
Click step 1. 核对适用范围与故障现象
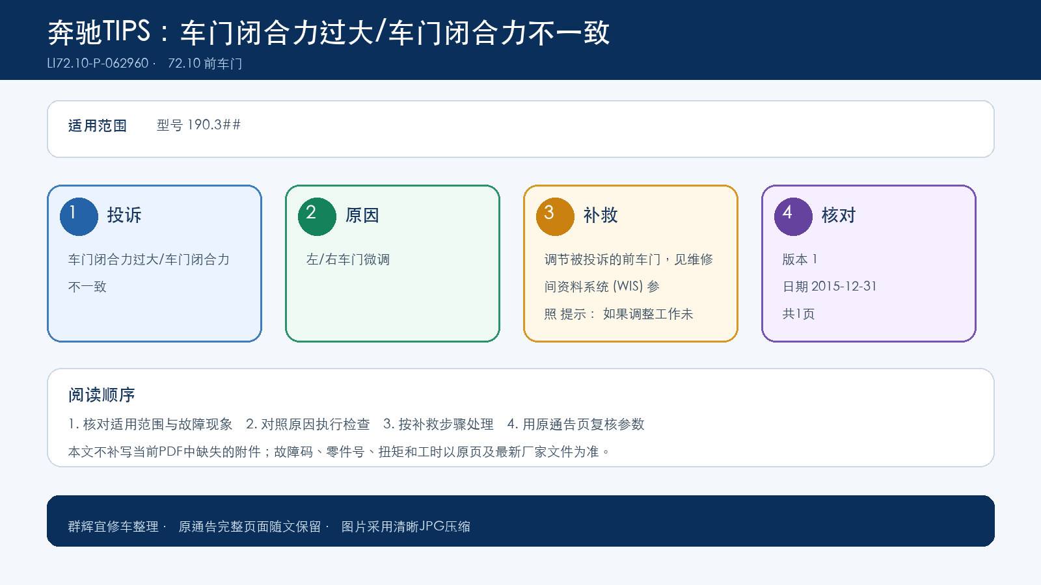(x=150, y=424)
